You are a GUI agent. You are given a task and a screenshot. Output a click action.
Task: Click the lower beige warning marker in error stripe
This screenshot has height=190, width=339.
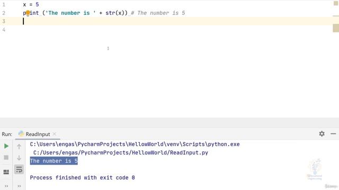coord(336,28)
